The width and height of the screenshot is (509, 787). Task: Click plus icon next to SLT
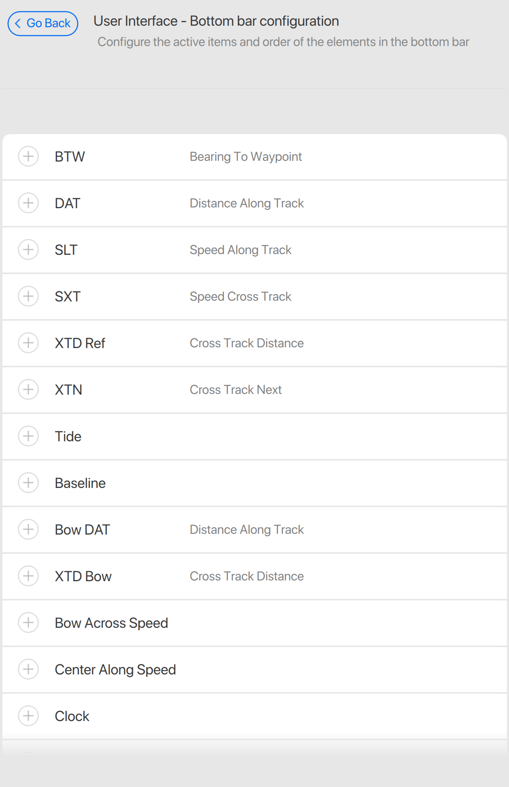tap(28, 250)
